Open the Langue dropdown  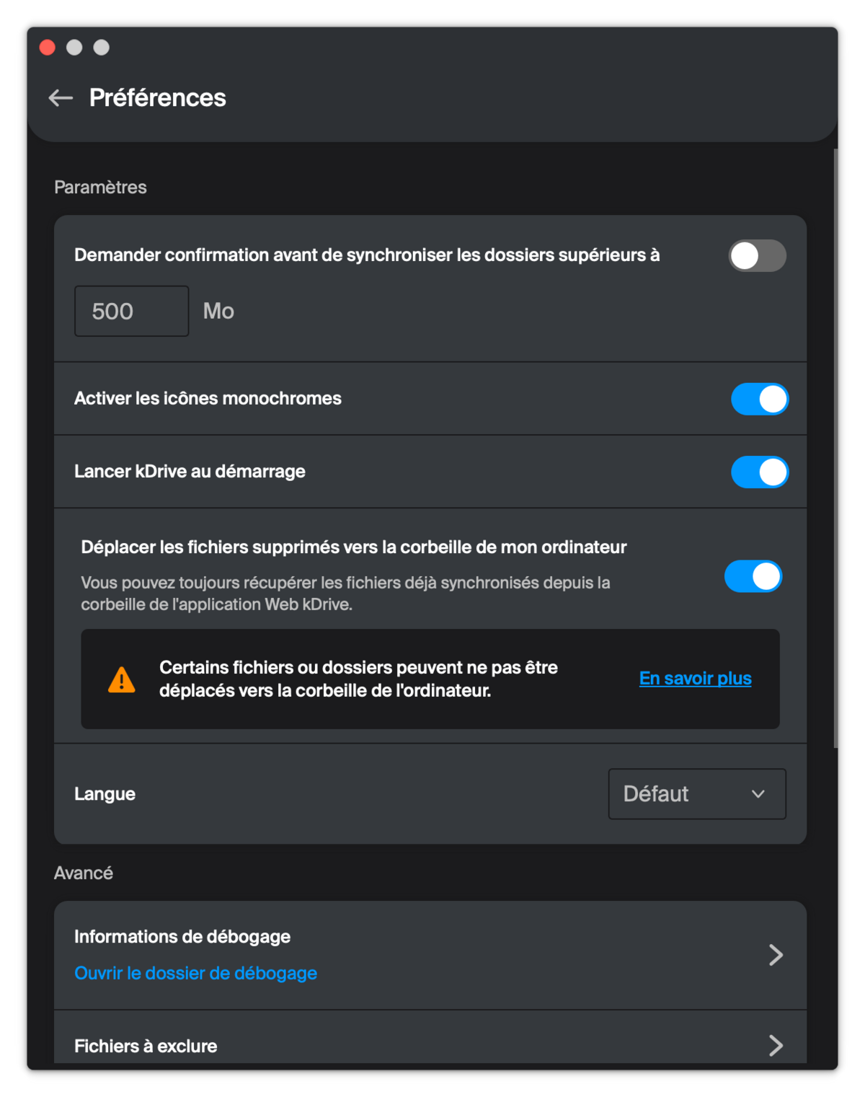[x=697, y=794]
